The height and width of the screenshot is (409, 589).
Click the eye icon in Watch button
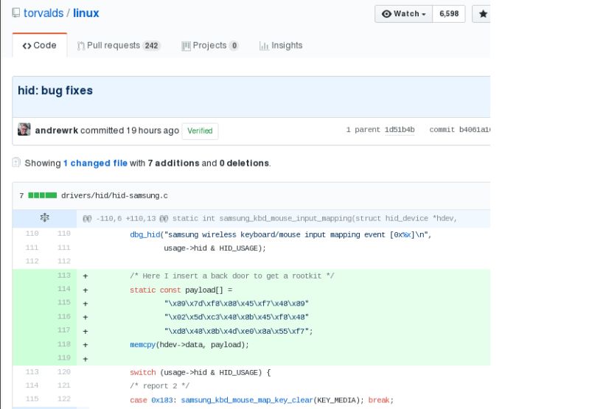point(386,14)
